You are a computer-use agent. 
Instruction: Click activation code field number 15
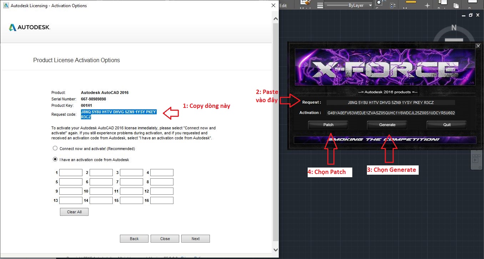click(131, 200)
